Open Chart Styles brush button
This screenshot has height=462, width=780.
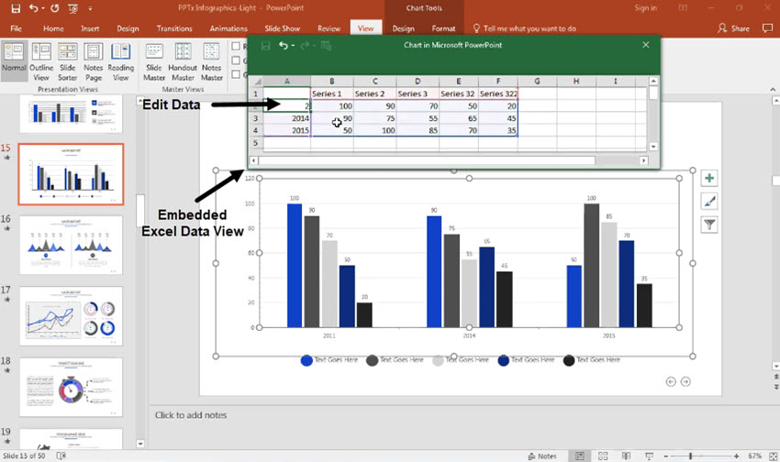[x=709, y=201]
